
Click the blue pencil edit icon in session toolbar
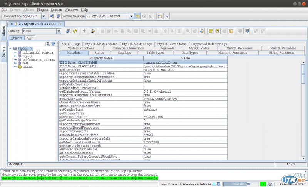(247, 31)
